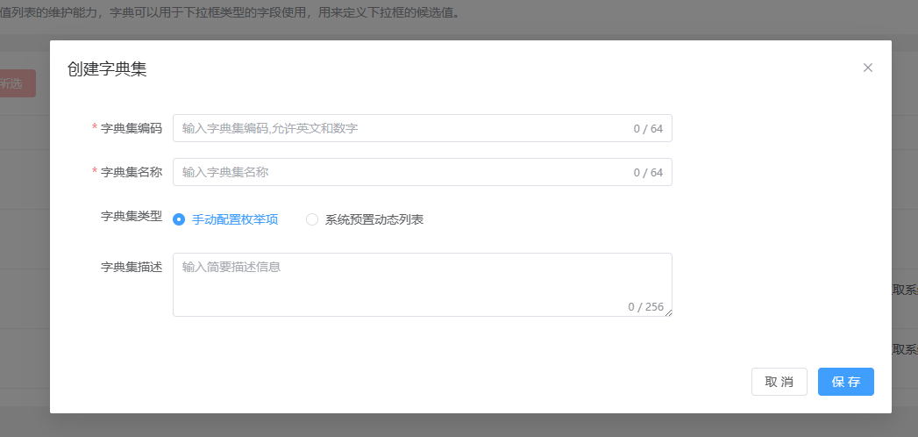The width and height of the screenshot is (918, 437).
Task: Click the textarea resize handle corner
Action: pos(668,312)
